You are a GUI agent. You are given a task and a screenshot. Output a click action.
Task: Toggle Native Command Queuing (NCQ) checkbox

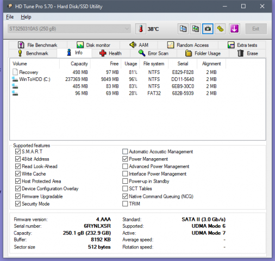point(125,196)
